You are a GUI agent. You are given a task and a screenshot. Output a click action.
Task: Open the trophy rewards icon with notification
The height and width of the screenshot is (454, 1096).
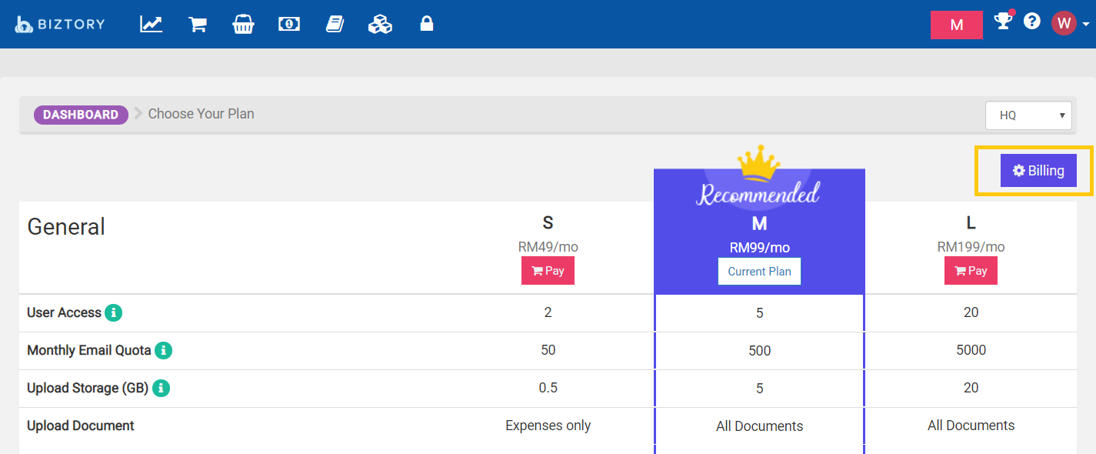point(1002,24)
